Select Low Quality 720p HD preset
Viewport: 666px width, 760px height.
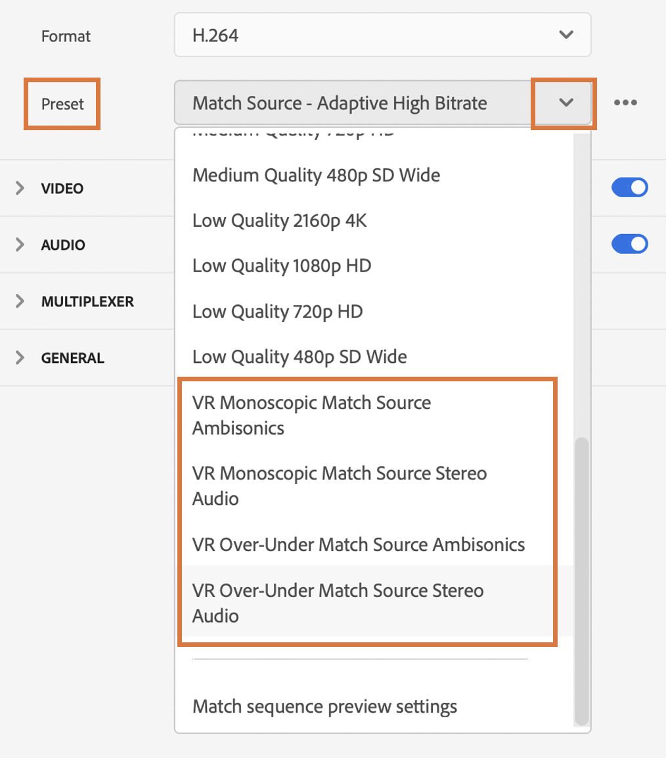coord(277,312)
